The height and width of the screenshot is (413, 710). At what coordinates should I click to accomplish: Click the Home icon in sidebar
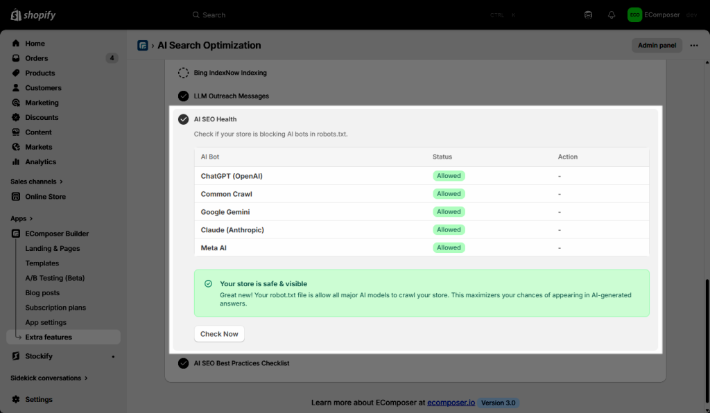[x=16, y=44]
